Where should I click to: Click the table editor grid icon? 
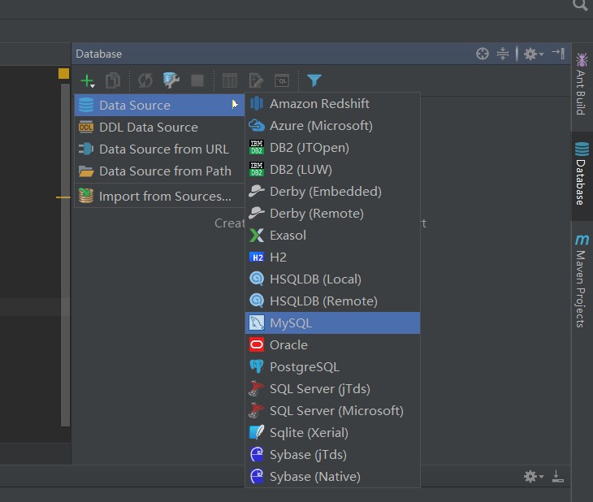230,80
